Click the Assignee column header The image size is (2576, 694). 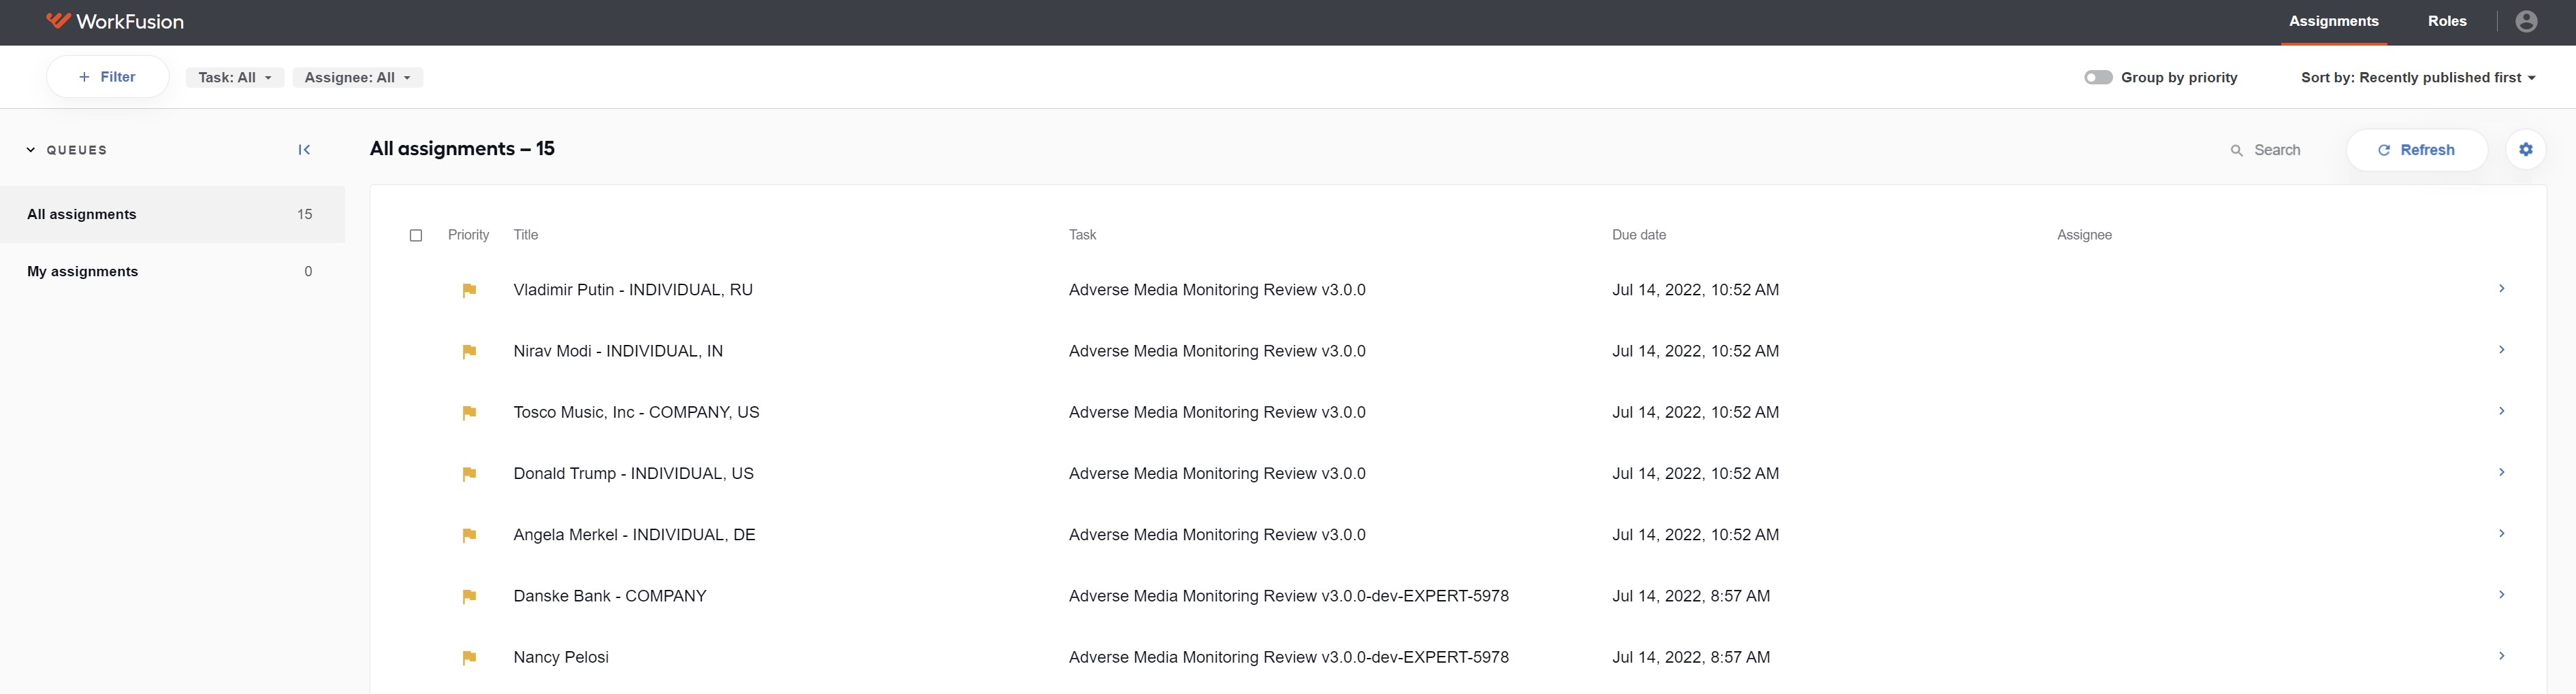[x=2084, y=235]
